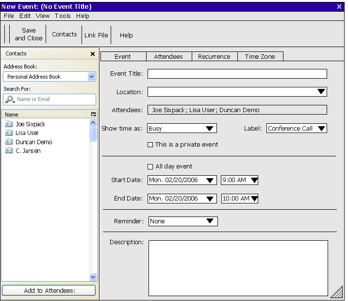The image size is (348, 301).
Task: Switch to the Recurrence tab
Action: pos(214,57)
